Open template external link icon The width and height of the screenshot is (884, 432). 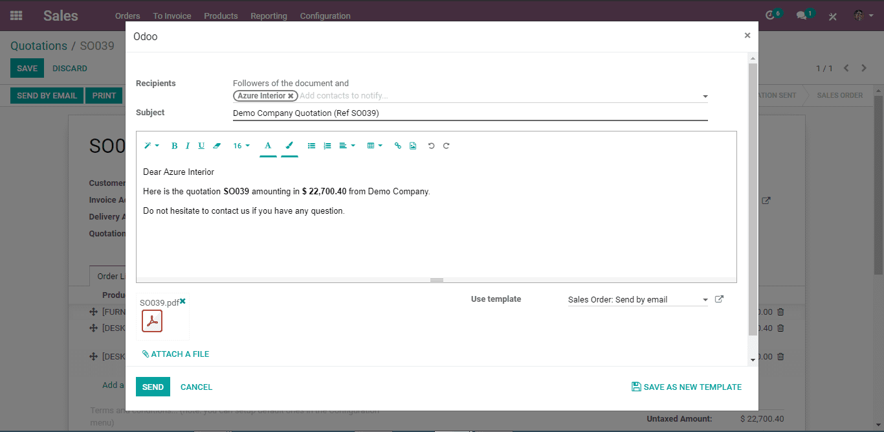[719, 299]
